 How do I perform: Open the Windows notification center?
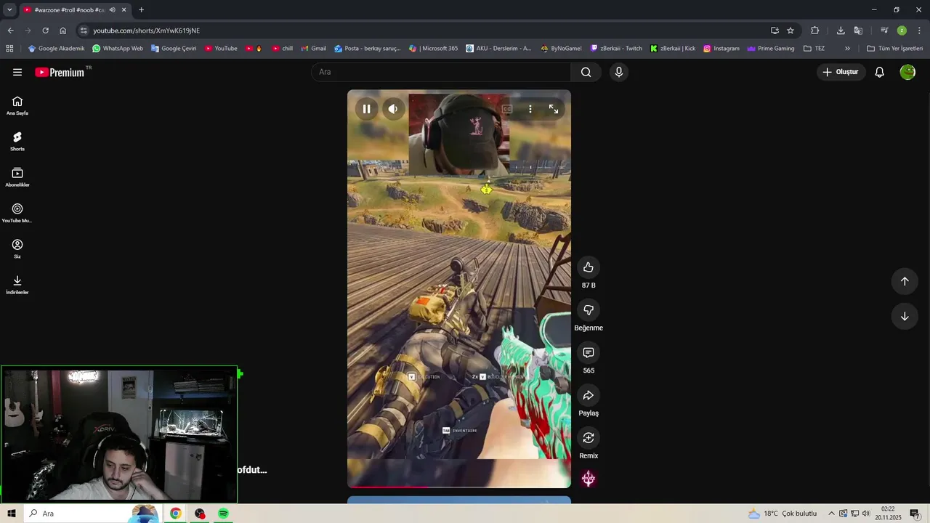(x=915, y=514)
